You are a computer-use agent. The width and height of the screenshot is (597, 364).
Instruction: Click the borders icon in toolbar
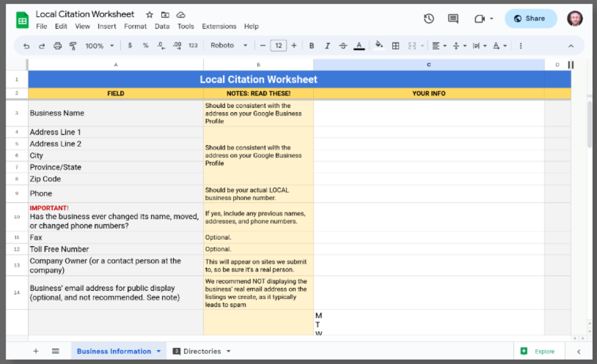(x=396, y=46)
